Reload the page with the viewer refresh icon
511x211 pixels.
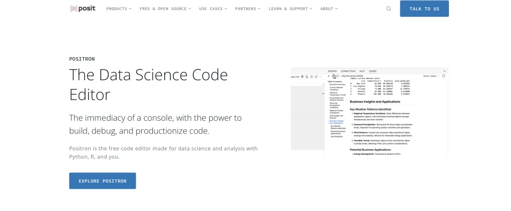pos(338,76)
